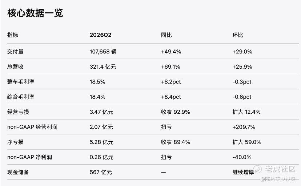The height and width of the screenshot is (186, 301).
Task: Select the 2026Q2 column header
Action: point(101,35)
